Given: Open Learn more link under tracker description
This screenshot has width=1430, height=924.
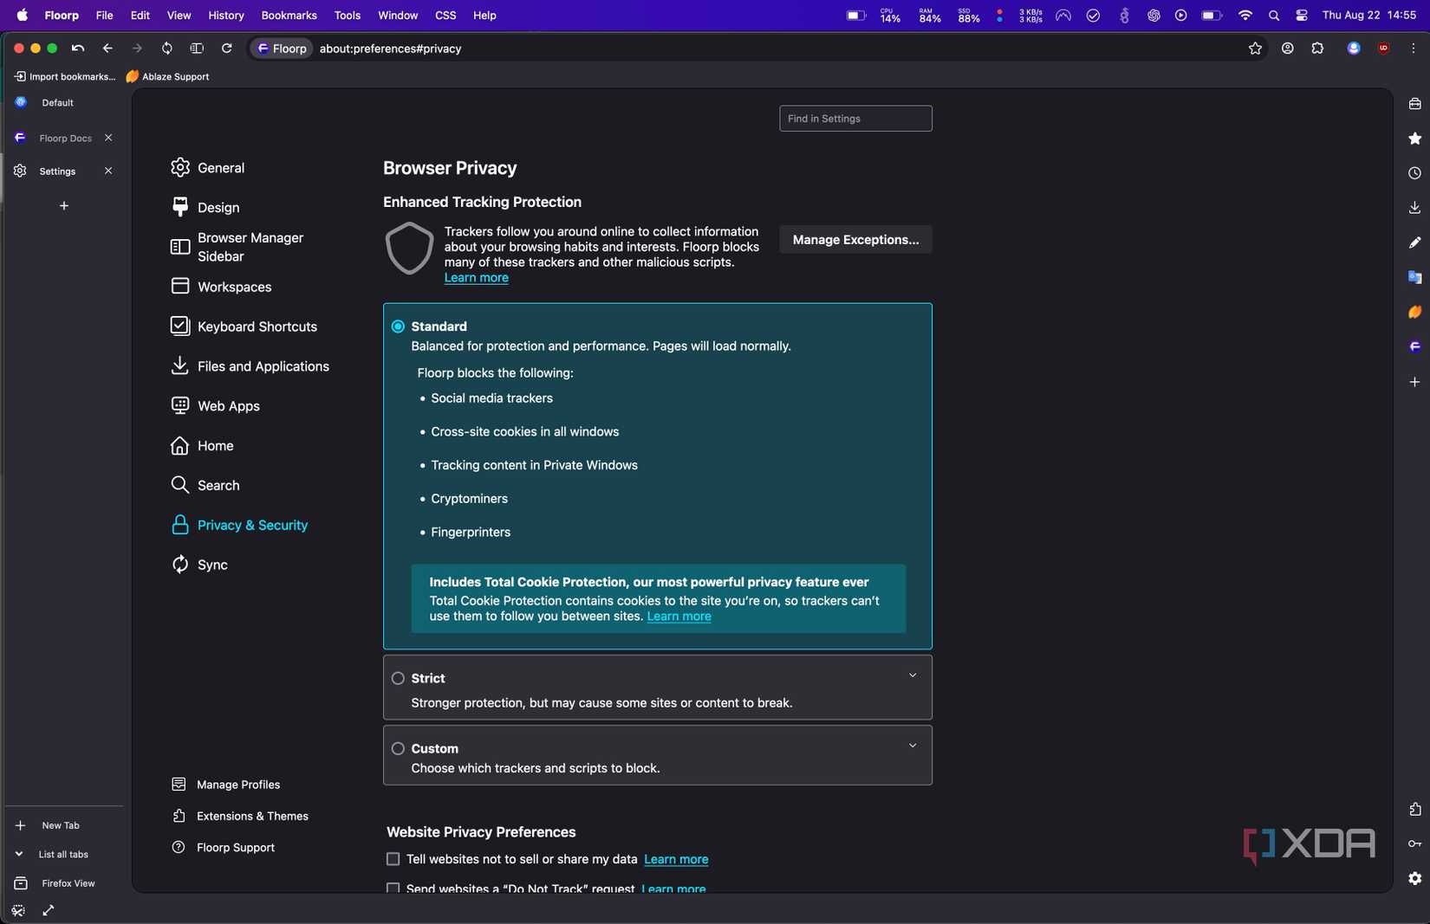Looking at the screenshot, I should (477, 278).
